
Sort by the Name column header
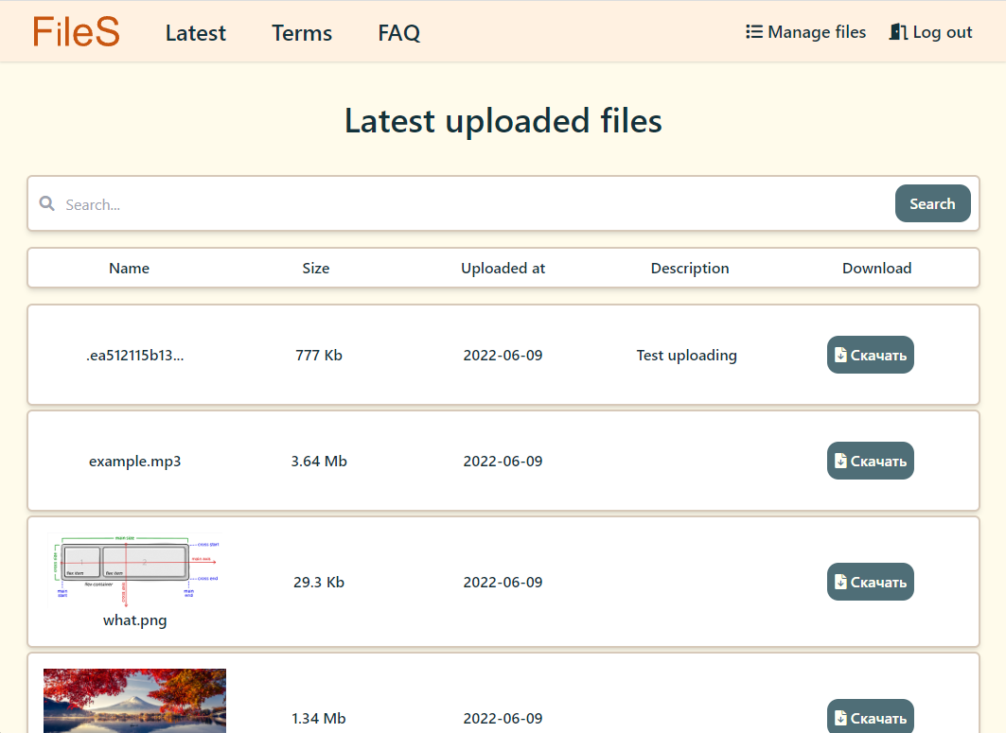click(129, 268)
